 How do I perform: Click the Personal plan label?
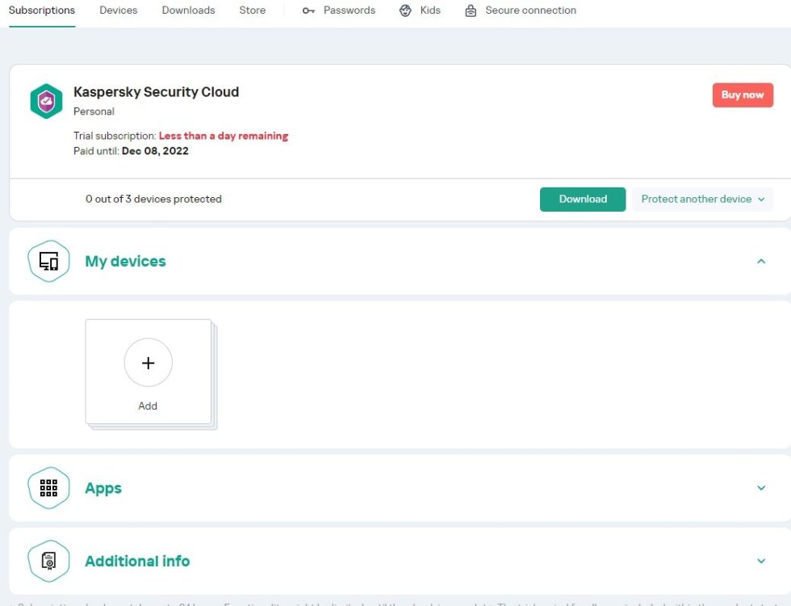tap(94, 112)
